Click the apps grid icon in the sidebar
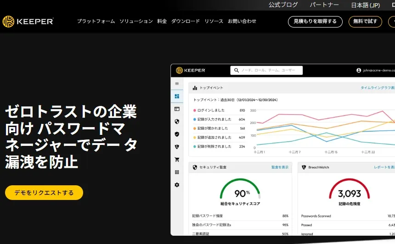 pos(177,172)
